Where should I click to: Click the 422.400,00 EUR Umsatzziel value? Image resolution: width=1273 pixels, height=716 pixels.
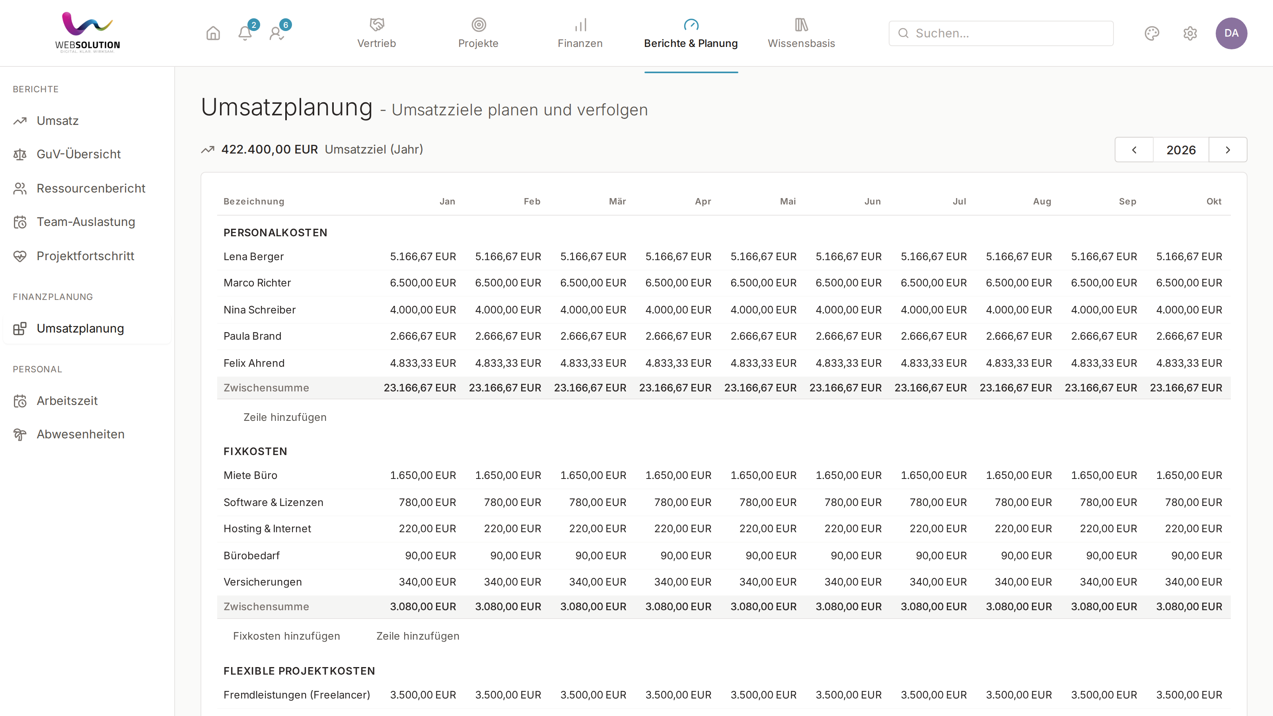pyautogui.click(x=269, y=149)
